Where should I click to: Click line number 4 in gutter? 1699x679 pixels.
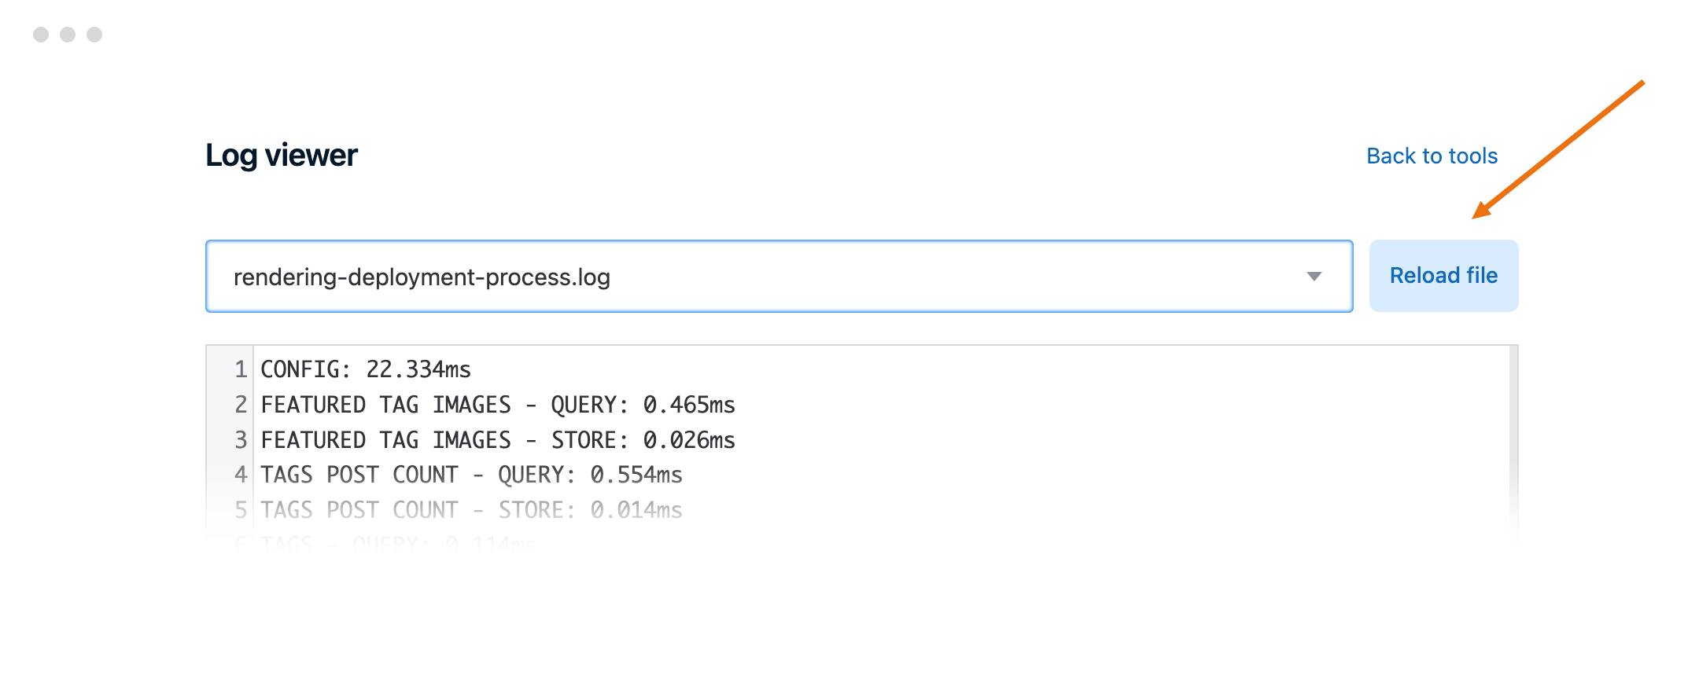(x=238, y=475)
